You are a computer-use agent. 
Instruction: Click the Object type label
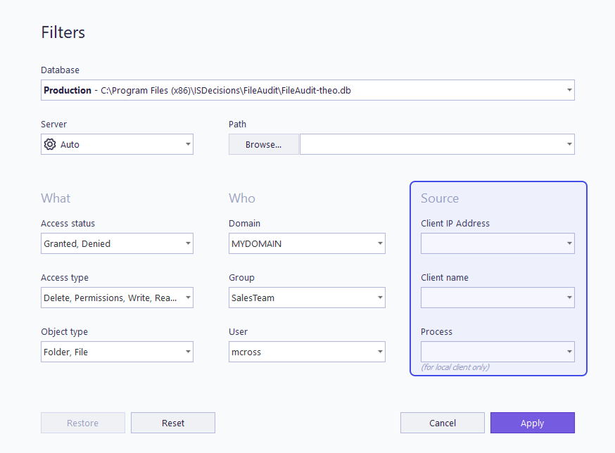click(64, 332)
